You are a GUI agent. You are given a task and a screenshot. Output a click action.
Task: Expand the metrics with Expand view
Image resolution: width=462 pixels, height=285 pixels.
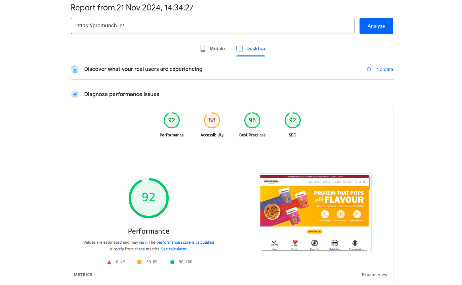click(x=374, y=275)
